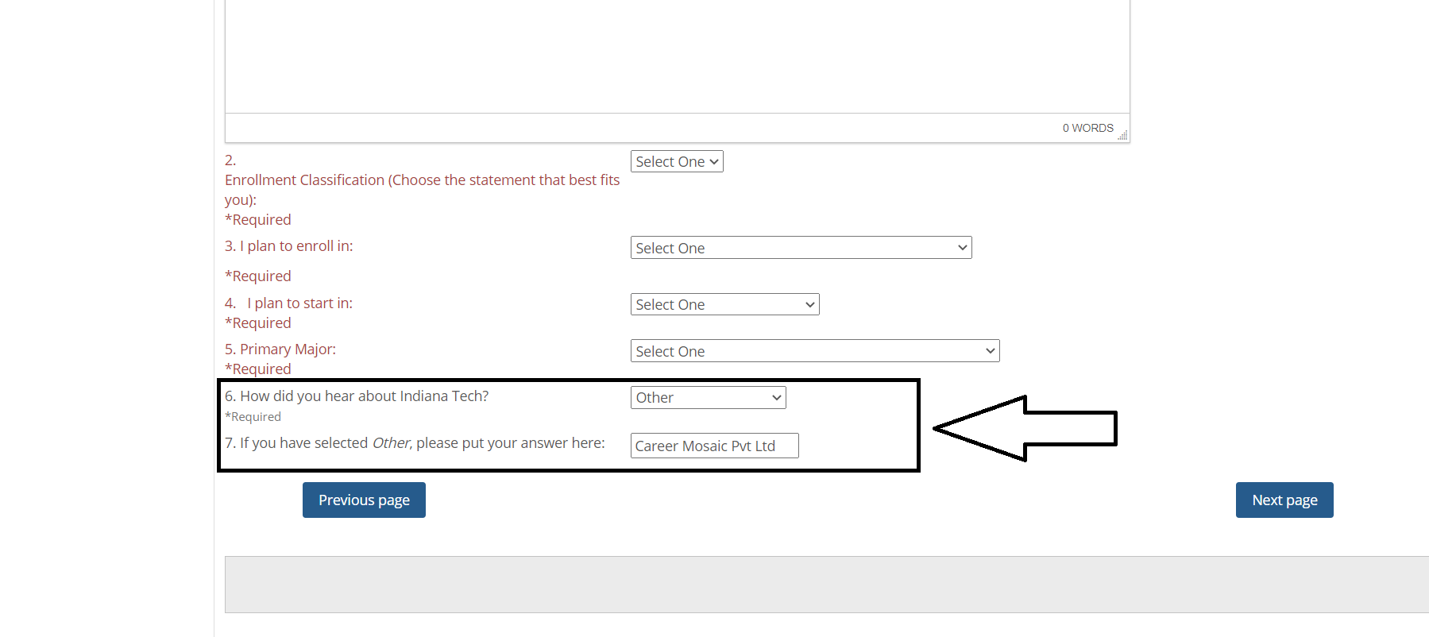Open the 'I plan to start in' dropdown
Screen dimensions: 1429x637
[724, 304]
